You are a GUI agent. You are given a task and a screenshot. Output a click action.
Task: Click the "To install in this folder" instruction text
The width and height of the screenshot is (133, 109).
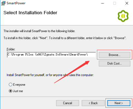65,38
